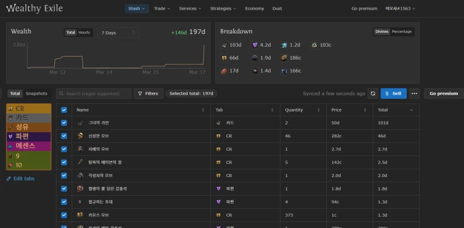This screenshot has height=228, width=464.
Task: Uncheck the 그녀의 가면 row checkbox
Action: pos(64,123)
